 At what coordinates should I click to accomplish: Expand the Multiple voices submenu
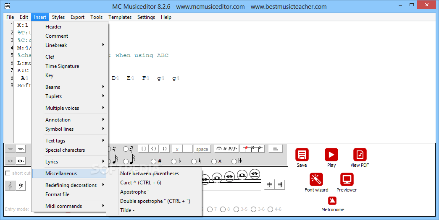[x=69, y=108]
